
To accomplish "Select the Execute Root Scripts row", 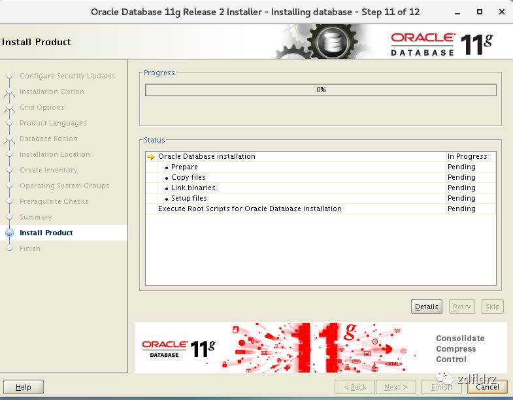I will 321,209.
